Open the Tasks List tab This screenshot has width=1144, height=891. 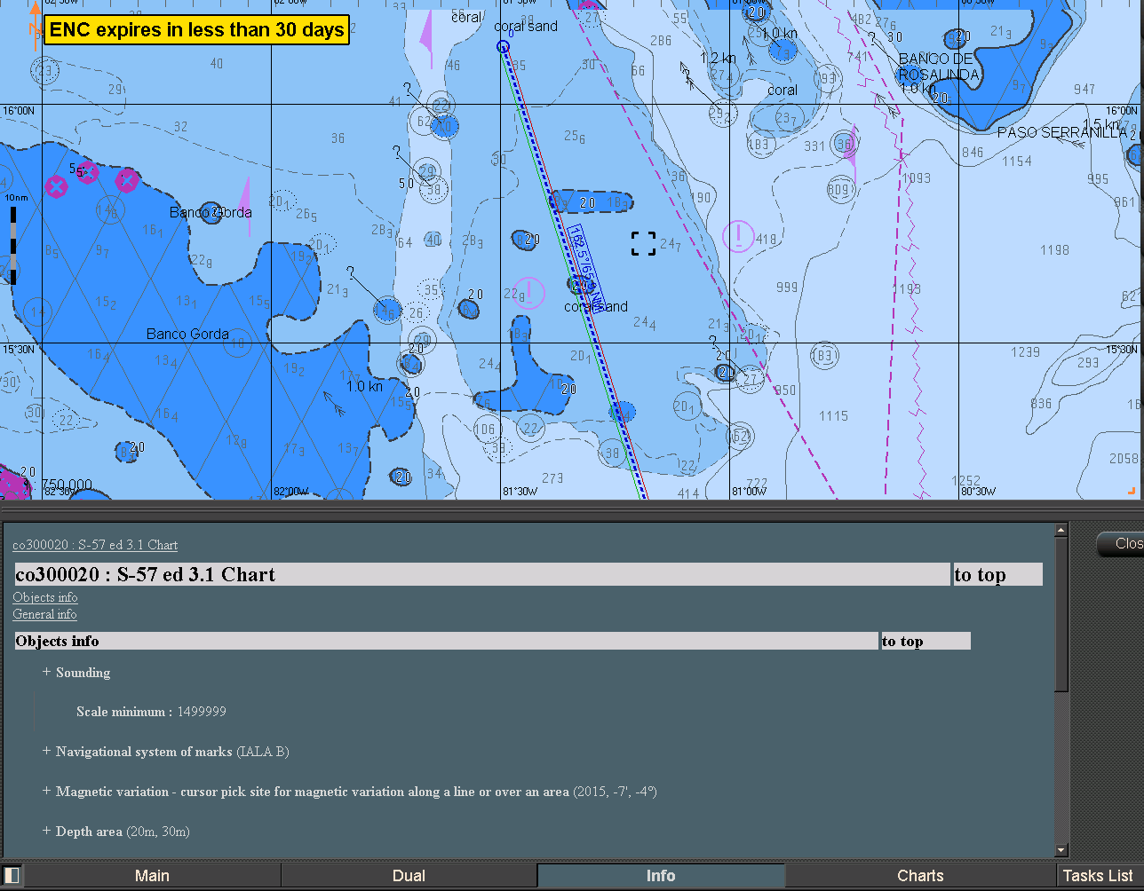coord(1099,875)
